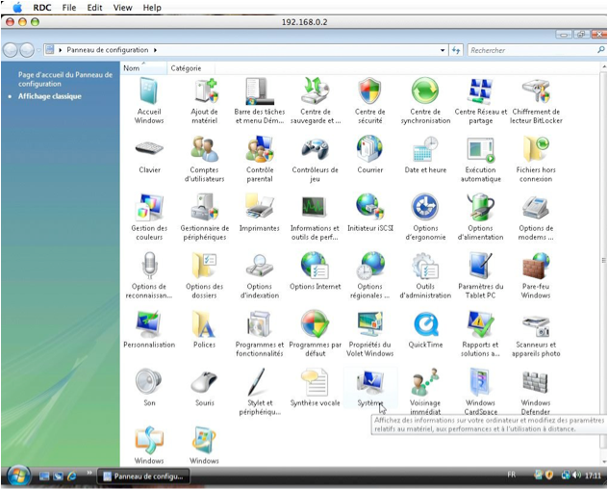The image size is (608, 489).
Task: Click the Panneau de configuration taskbar button
Action: pyautogui.click(x=141, y=476)
